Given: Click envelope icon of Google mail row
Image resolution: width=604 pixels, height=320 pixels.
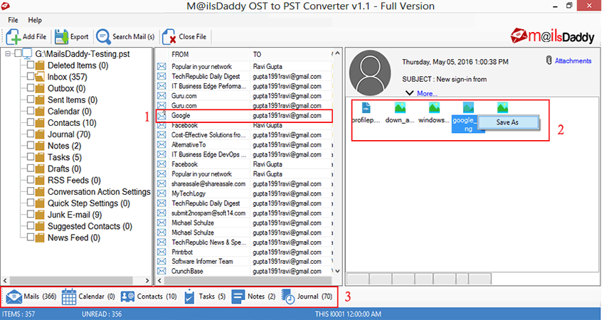Looking at the screenshot, I should click(x=161, y=115).
